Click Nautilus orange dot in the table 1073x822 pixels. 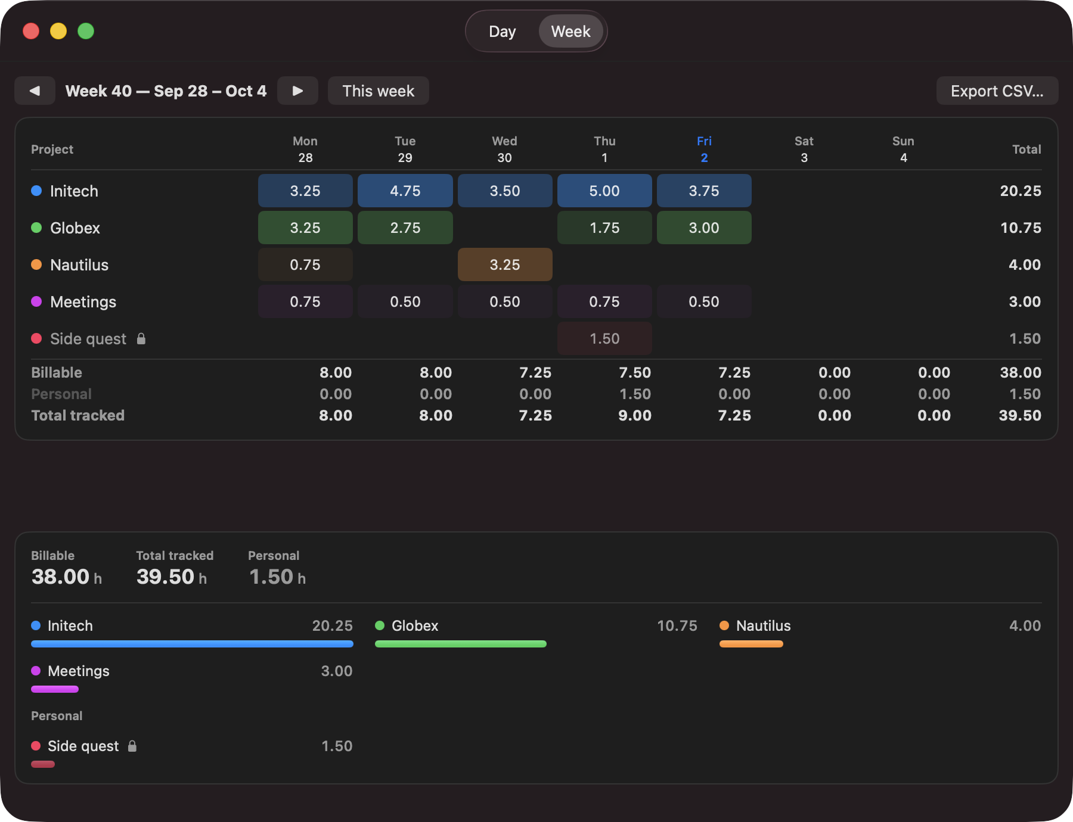(36, 264)
